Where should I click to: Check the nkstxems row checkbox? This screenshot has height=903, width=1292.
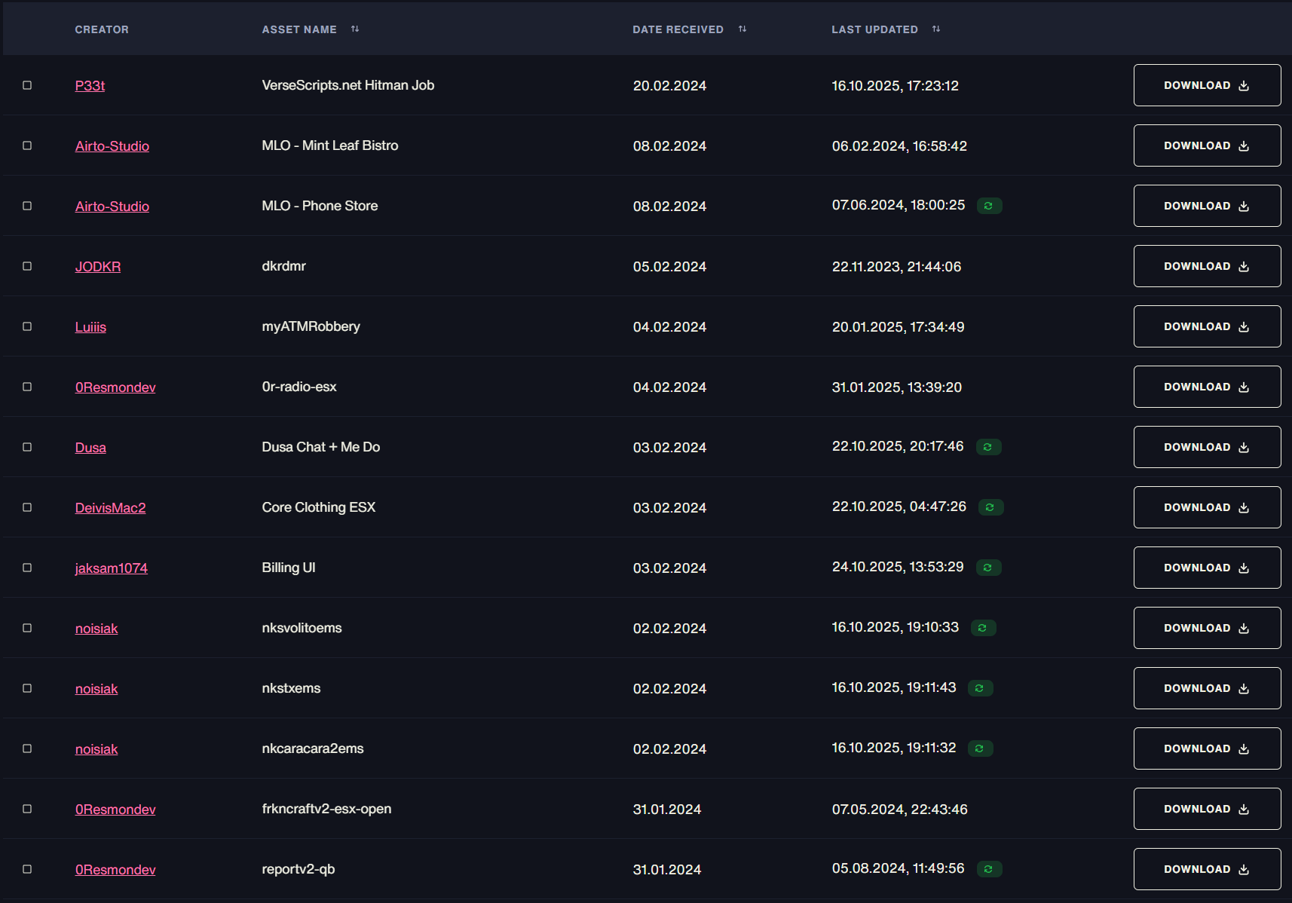pos(27,688)
